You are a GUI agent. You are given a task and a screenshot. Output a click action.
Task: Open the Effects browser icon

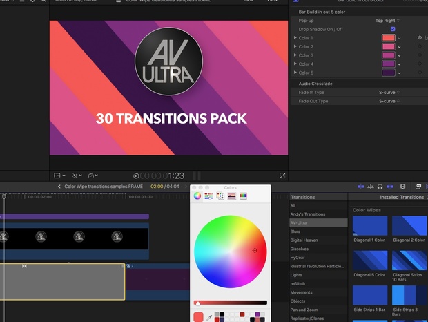(418, 187)
